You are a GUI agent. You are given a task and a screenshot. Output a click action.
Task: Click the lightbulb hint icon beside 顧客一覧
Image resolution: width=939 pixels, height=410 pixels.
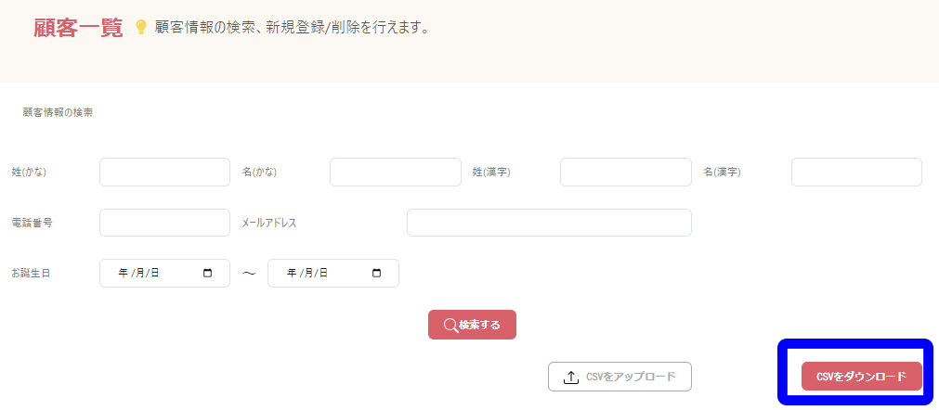coord(141,28)
